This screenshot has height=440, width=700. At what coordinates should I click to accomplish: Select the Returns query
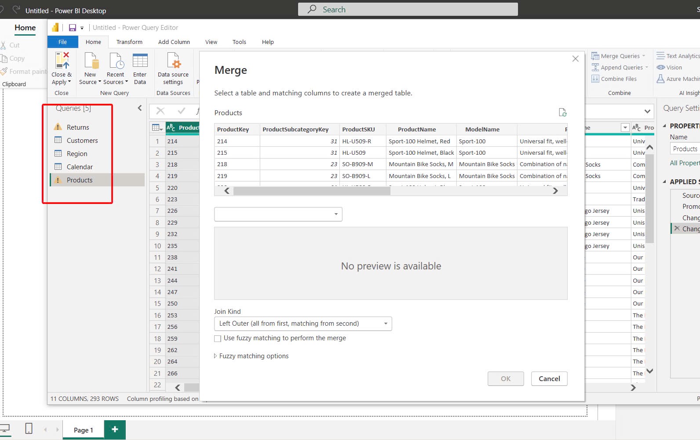click(x=98, y=127)
